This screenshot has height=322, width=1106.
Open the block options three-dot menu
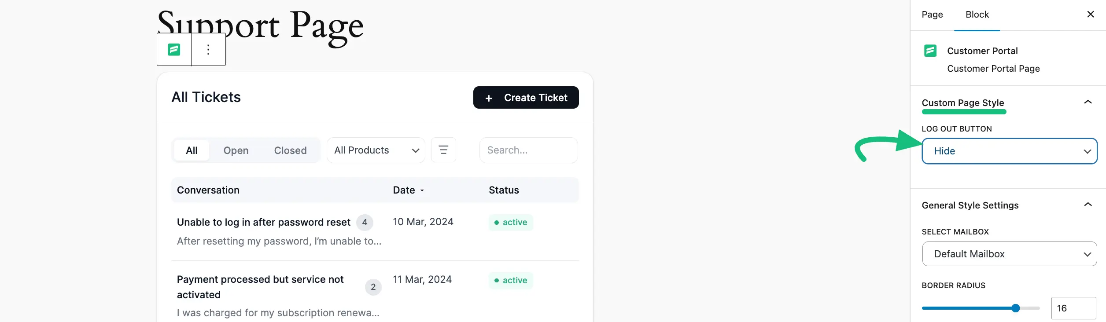[x=208, y=50]
